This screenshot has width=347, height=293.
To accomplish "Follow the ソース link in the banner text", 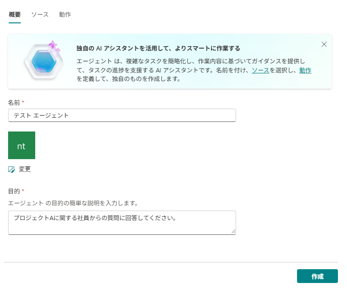I will click(x=260, y=71).
